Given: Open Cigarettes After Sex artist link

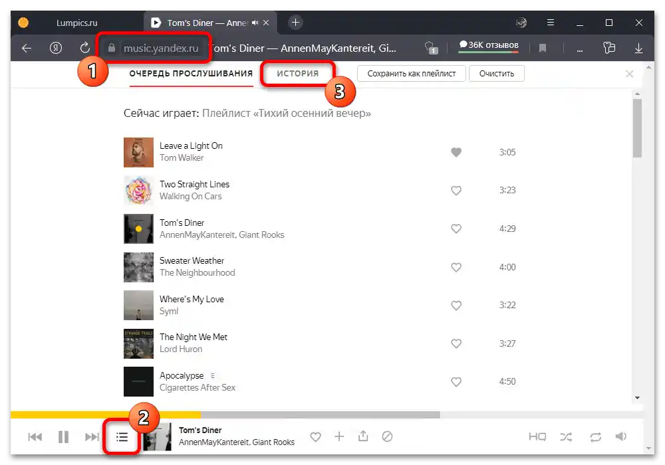Looking at the screenshot, I should (x=198, y=387).
